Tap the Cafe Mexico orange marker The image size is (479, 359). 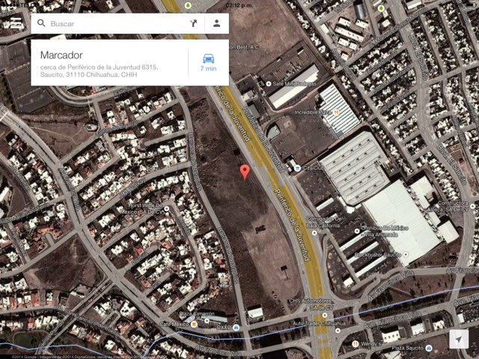pos(194,324)
